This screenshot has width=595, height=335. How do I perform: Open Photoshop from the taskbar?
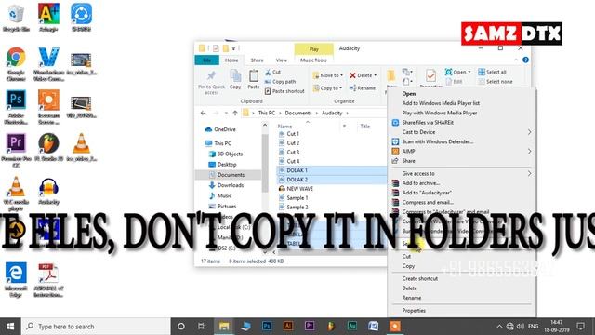point(267,327)
